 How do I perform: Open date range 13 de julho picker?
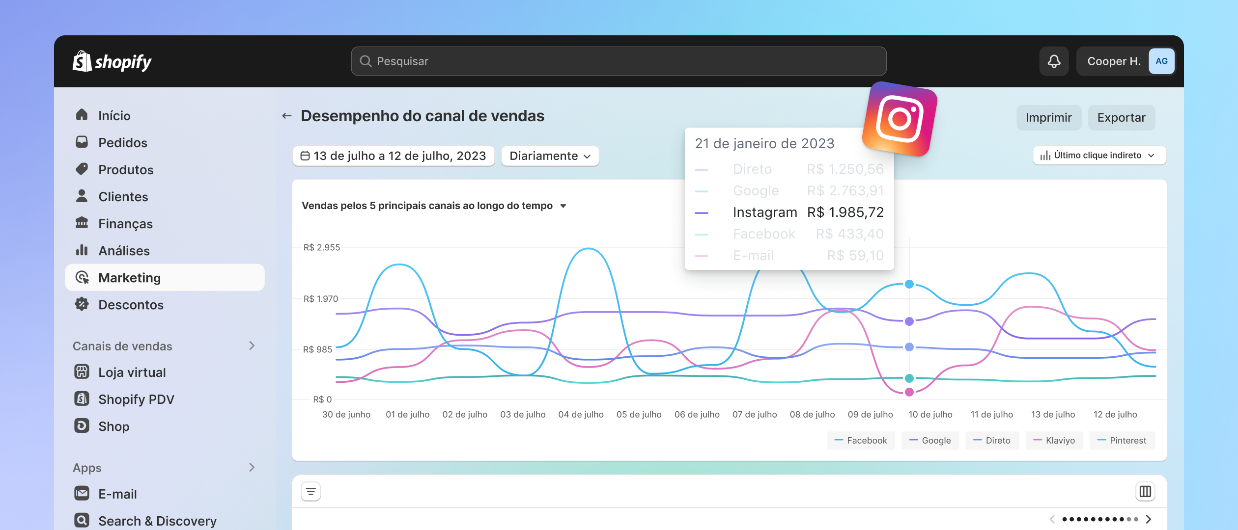[394, 156]
